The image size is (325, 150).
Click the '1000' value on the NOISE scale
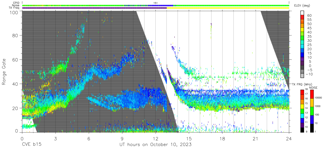[318, 106]
